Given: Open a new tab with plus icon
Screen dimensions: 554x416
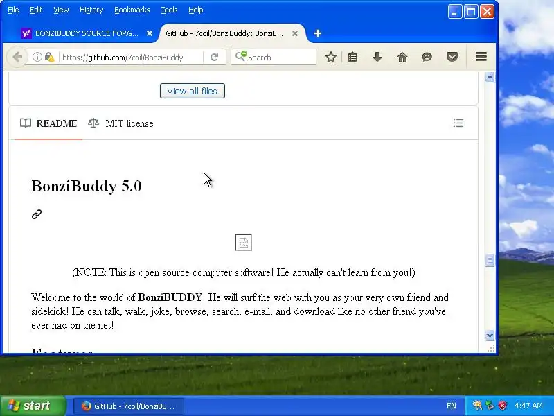Looking at the screenshot, I should point(318,33).
